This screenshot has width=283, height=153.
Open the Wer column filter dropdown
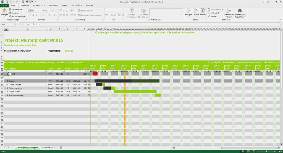click(53, 71)
